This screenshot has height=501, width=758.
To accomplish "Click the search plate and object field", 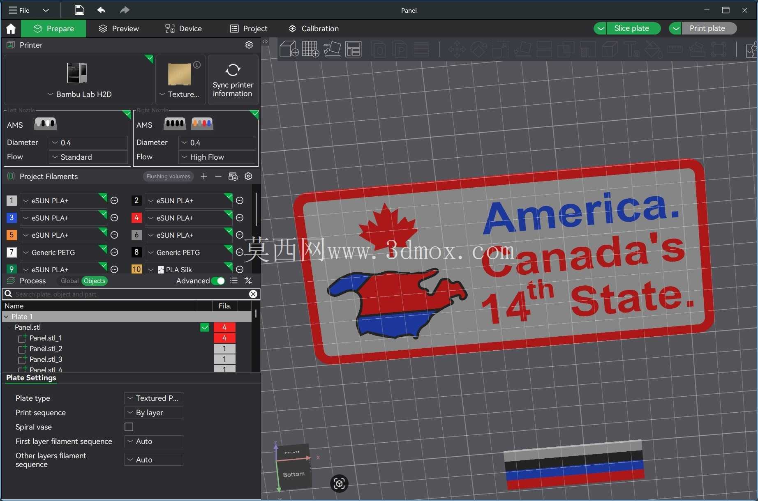I will [131, 294].
